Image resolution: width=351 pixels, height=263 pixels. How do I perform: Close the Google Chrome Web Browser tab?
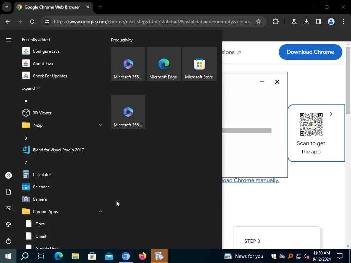(88, 7)
